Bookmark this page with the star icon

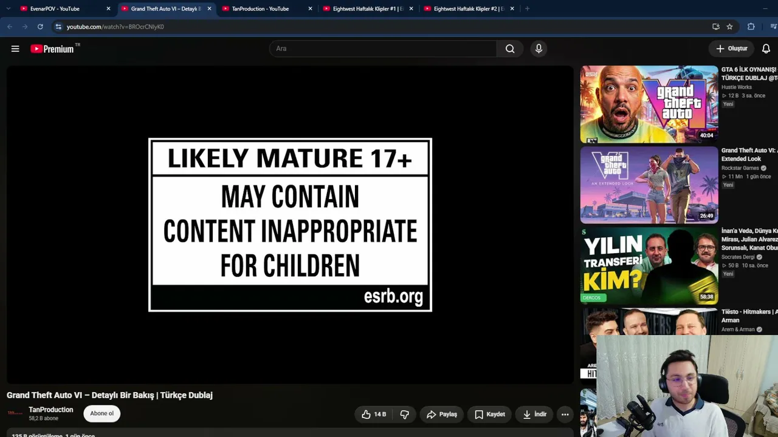pyautogui.click(x=729, y=27)
